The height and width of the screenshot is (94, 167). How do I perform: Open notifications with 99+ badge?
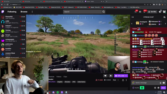click(x=144, y=12)
